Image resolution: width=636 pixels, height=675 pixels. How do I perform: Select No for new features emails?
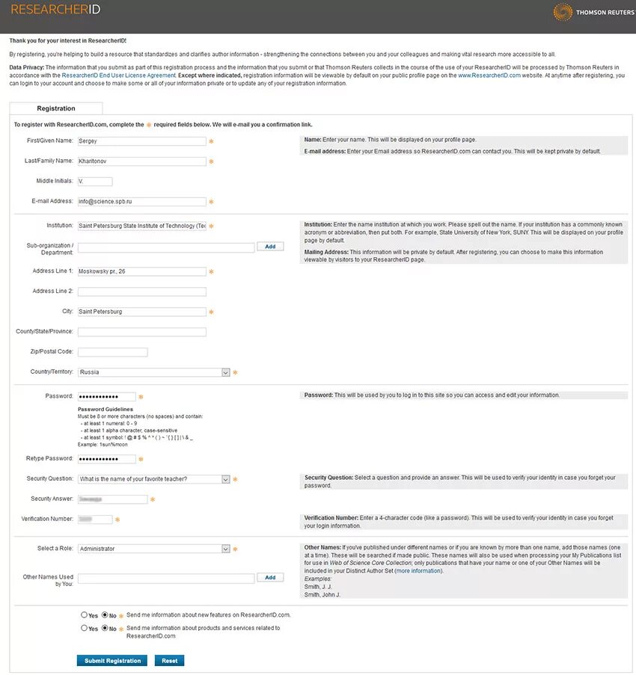[104, 614]
